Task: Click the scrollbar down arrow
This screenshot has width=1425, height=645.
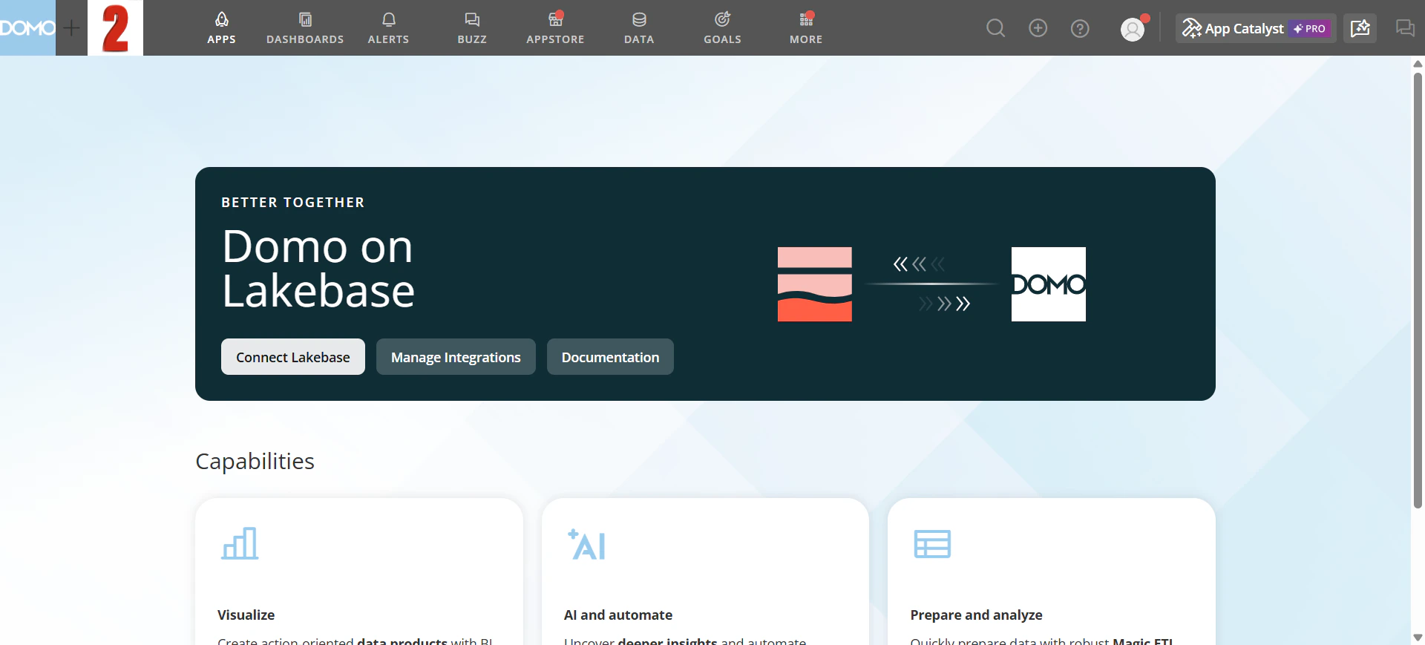Action: [1418, 638]
